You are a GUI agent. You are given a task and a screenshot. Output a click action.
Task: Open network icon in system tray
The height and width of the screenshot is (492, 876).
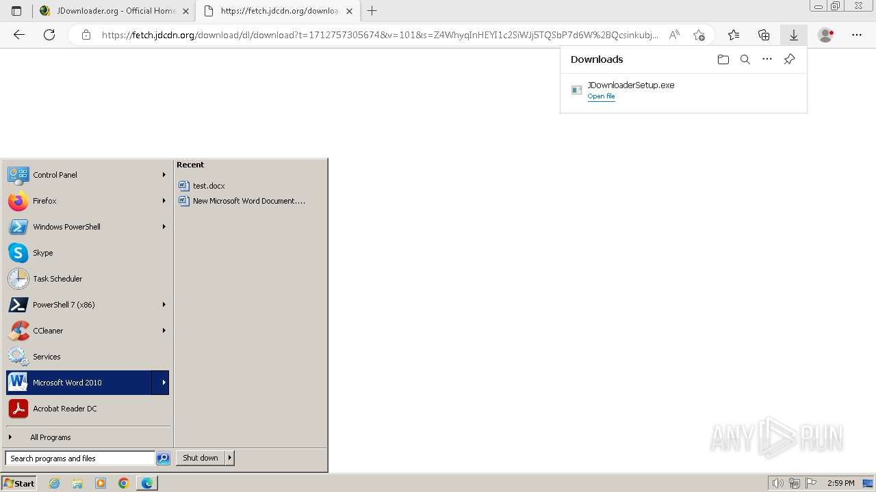(795, 483)
